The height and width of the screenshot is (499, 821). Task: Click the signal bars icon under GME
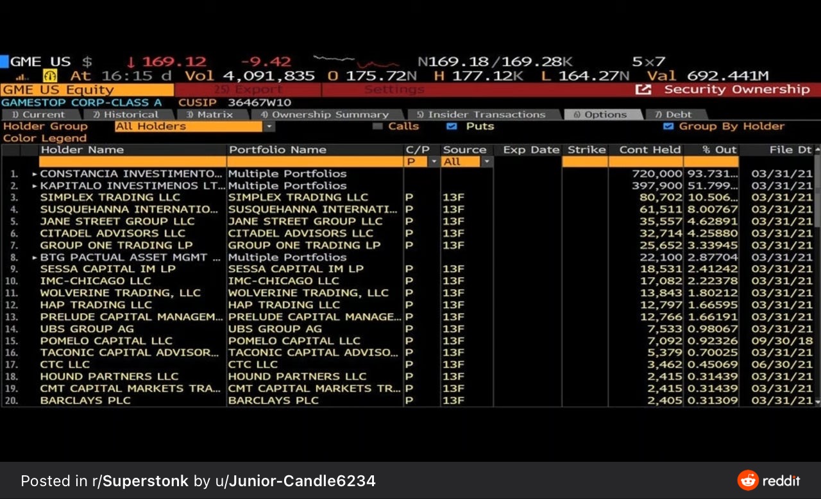point(19,76)
